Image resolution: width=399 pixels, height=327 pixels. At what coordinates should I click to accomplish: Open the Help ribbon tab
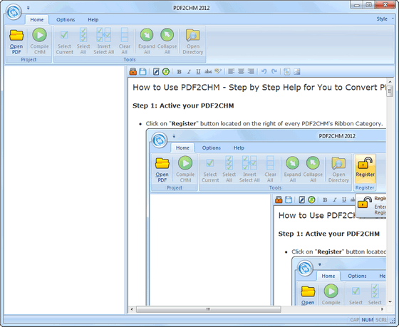click(93, 20)
